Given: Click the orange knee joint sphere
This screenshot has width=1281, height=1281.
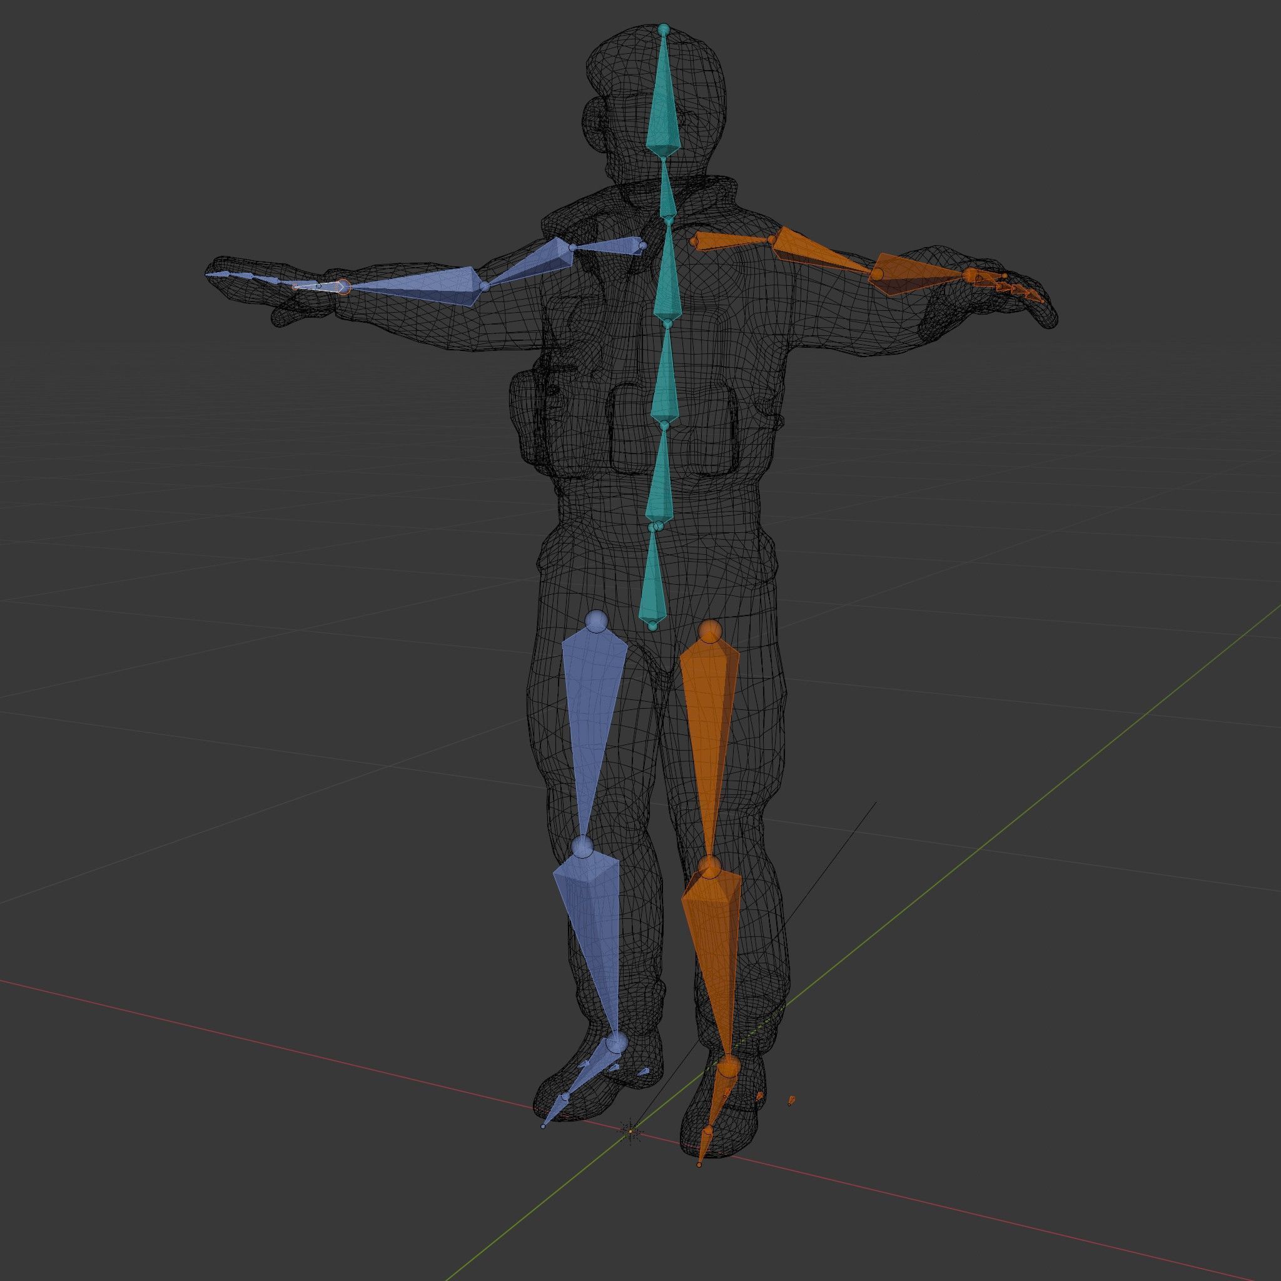Looking at the screenshot, I should (x=708, y=866).
